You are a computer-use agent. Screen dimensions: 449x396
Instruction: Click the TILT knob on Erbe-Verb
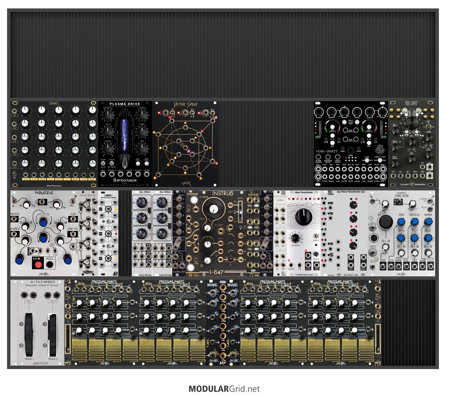point(414,238)
